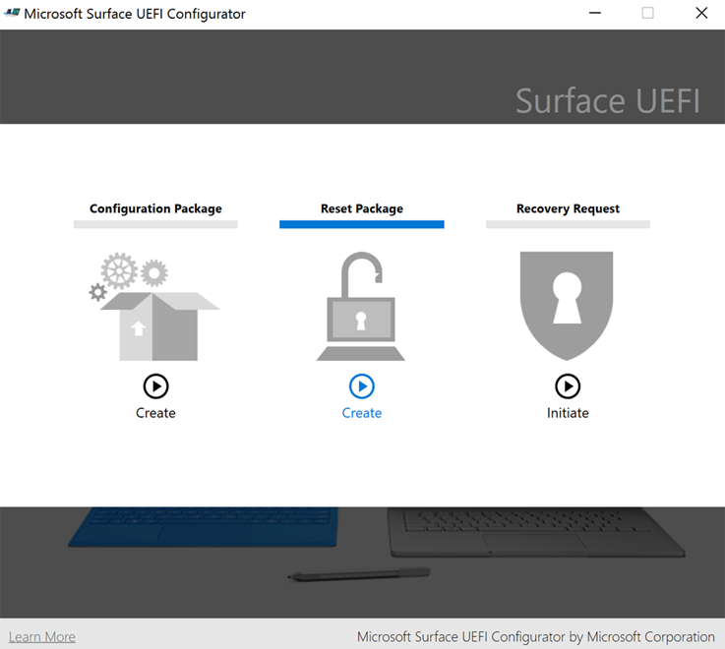The image size is (725, 649).
Task: Select the Configuration Package heading
Action: point(155,208)
